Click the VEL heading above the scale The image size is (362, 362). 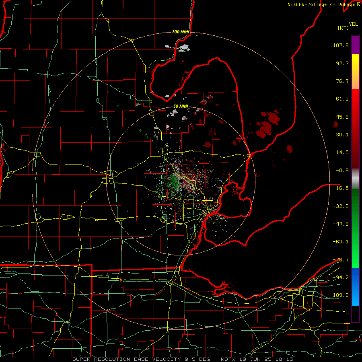353,24
